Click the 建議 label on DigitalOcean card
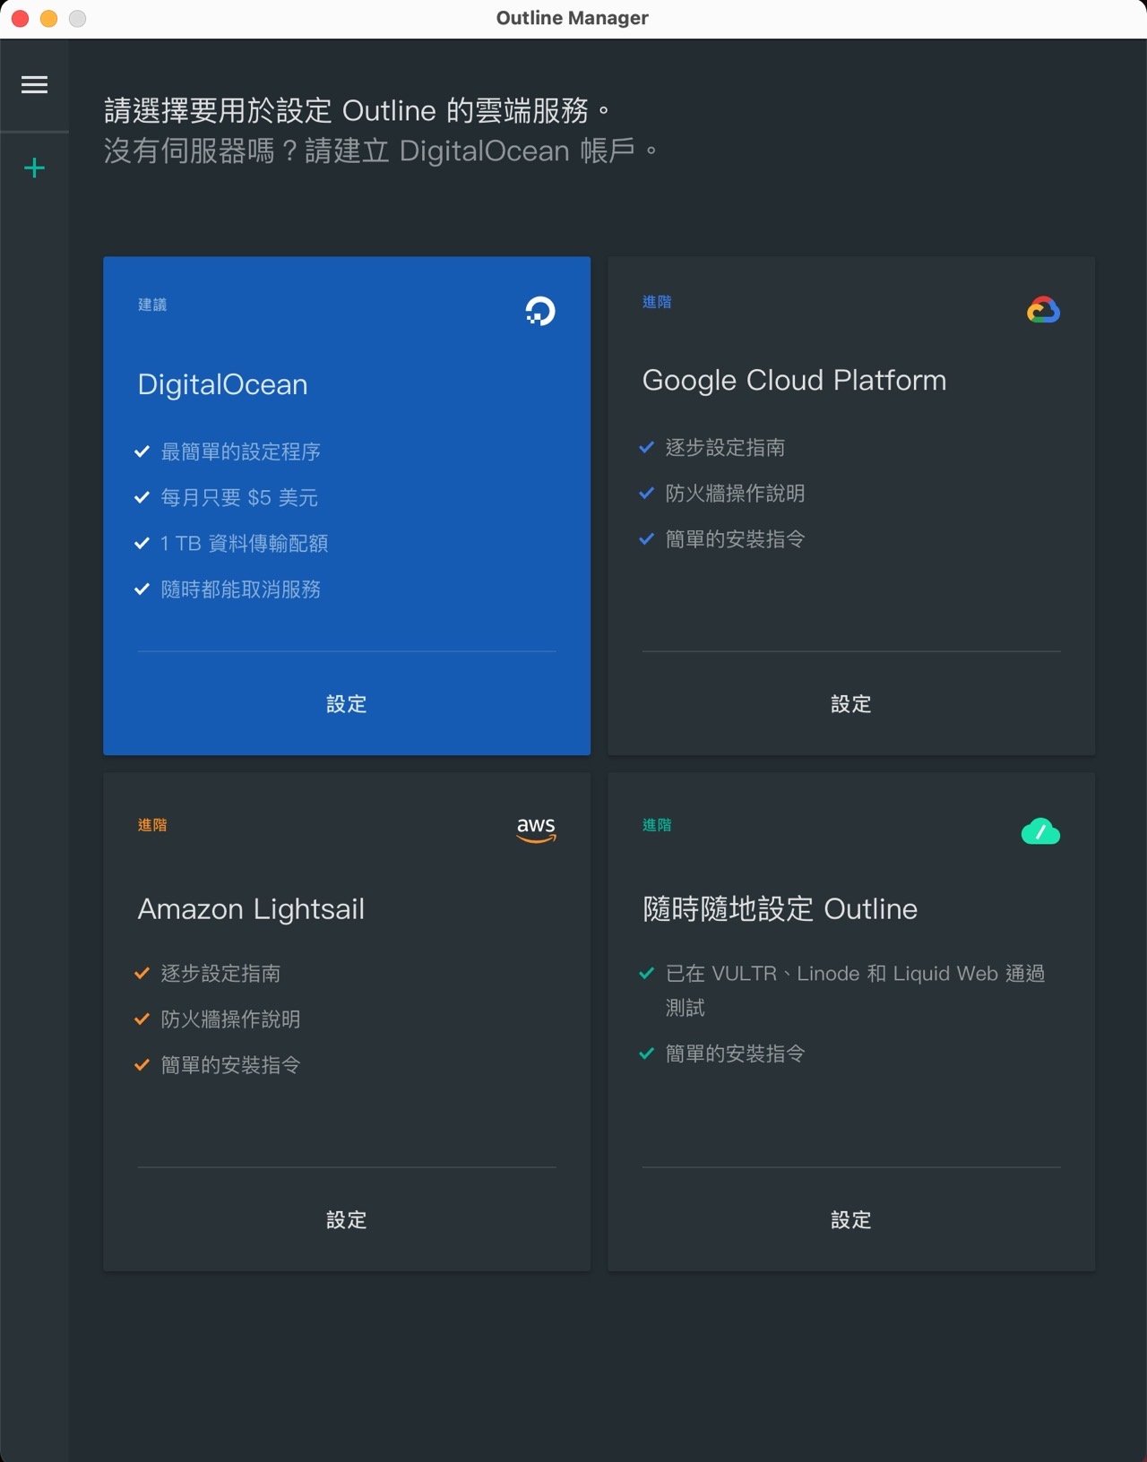This screenshot has height=1462, width=1147. [152, 305]
